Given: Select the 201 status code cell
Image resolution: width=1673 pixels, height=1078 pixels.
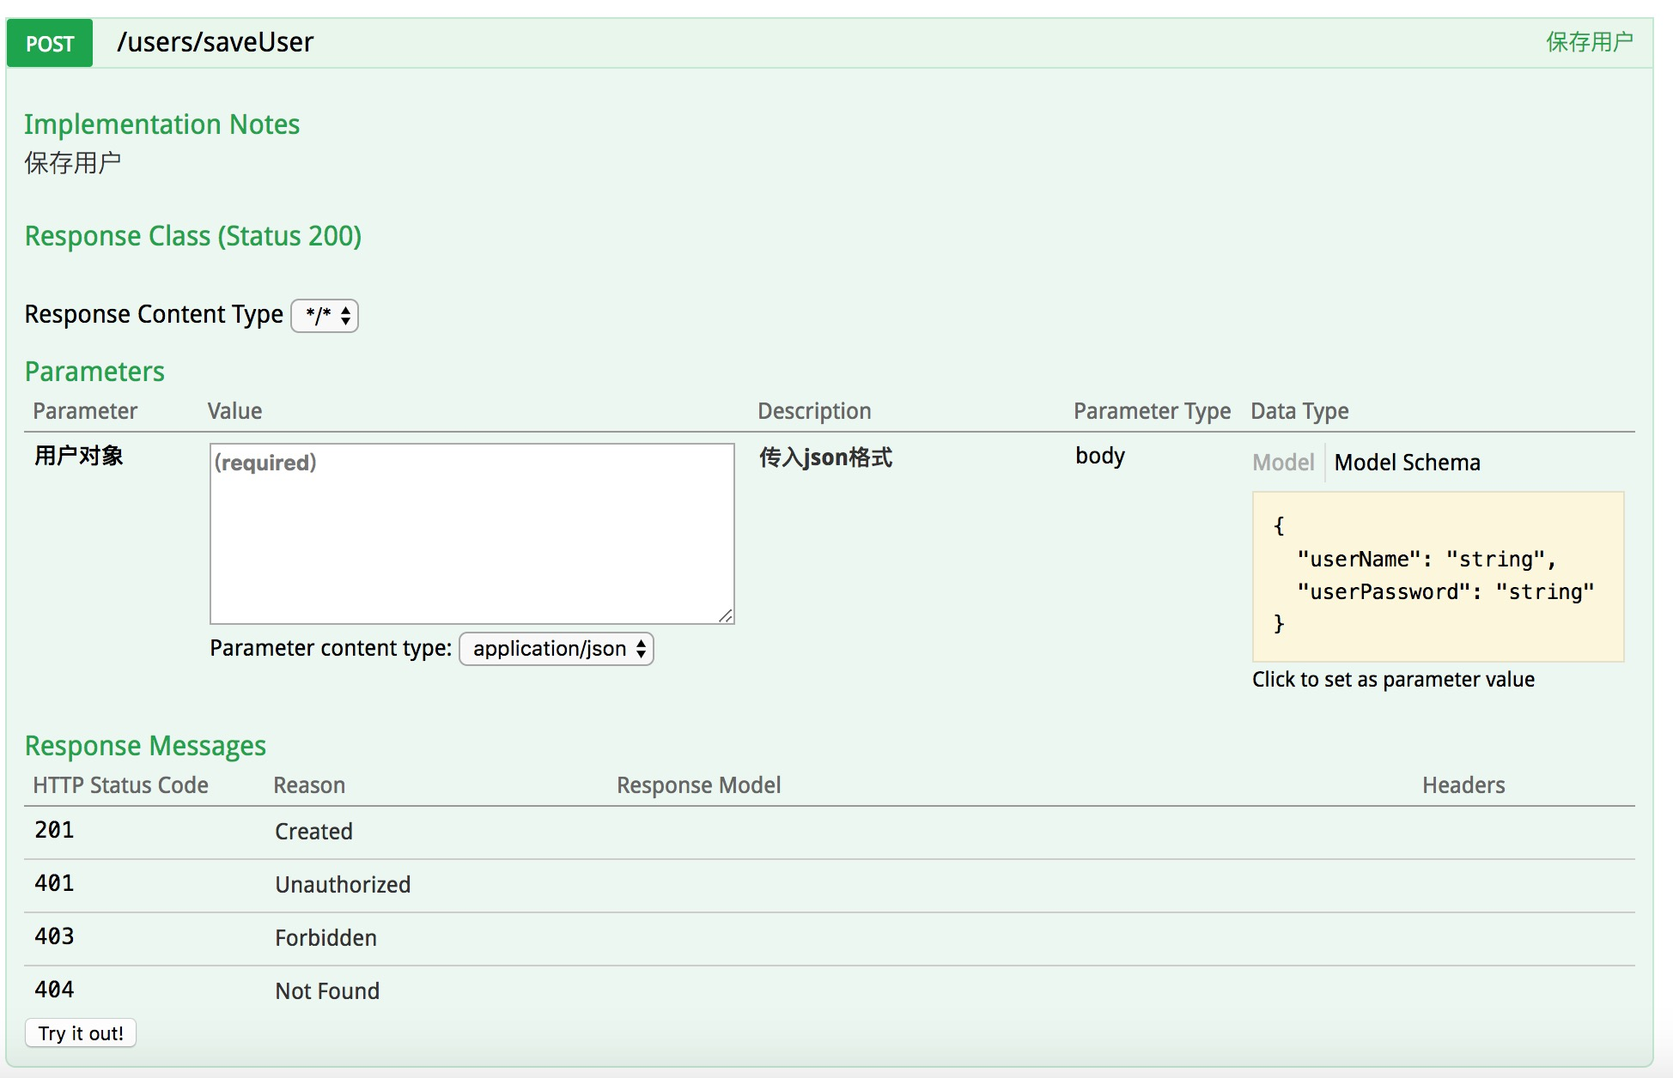Looking at the screenshot, I should tap(54, 831).
